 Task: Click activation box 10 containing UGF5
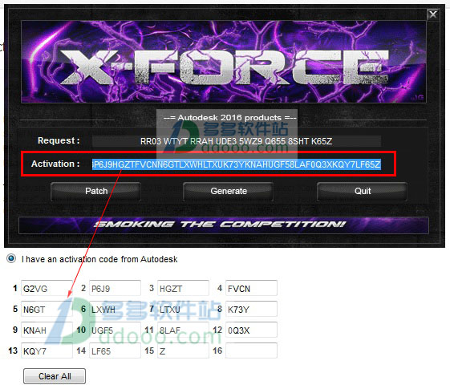pyautogui.click(x=115, y=330)
